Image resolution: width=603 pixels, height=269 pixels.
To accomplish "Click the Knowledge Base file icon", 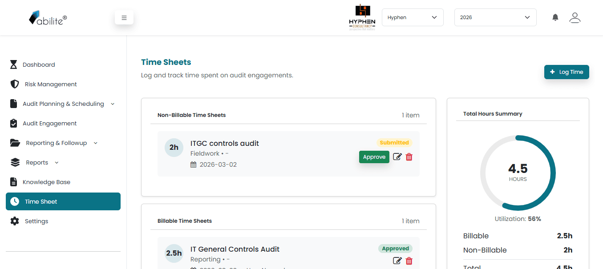I will point(14,182).
